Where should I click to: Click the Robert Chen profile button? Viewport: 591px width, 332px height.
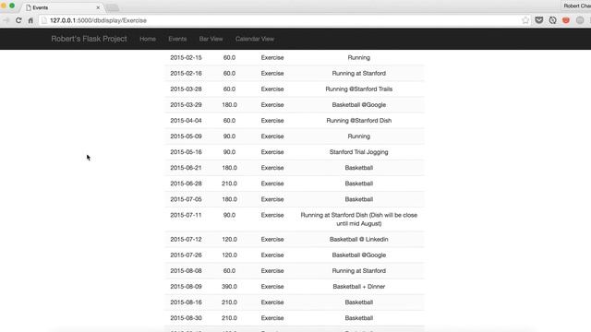576,6
